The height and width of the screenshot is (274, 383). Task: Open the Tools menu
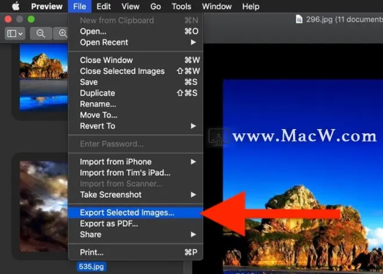[181, 6]
